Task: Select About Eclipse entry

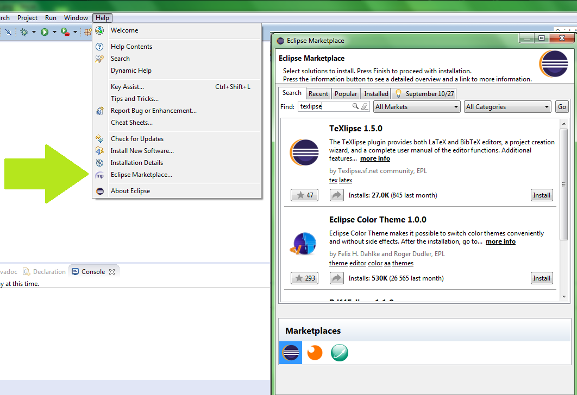Action: tap(177, 191)
